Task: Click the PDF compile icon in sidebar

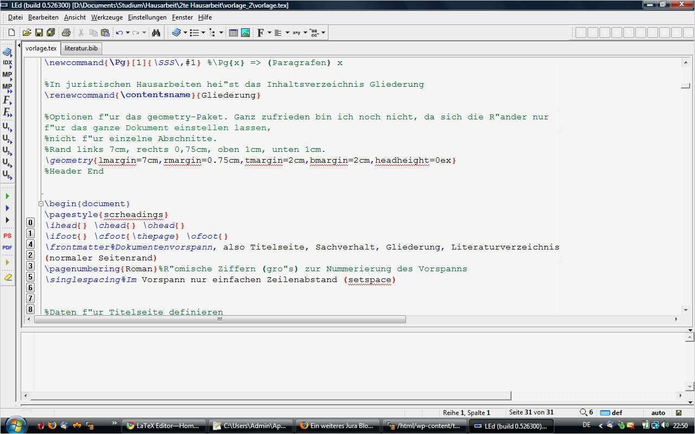Action: (x=7, y=248)
